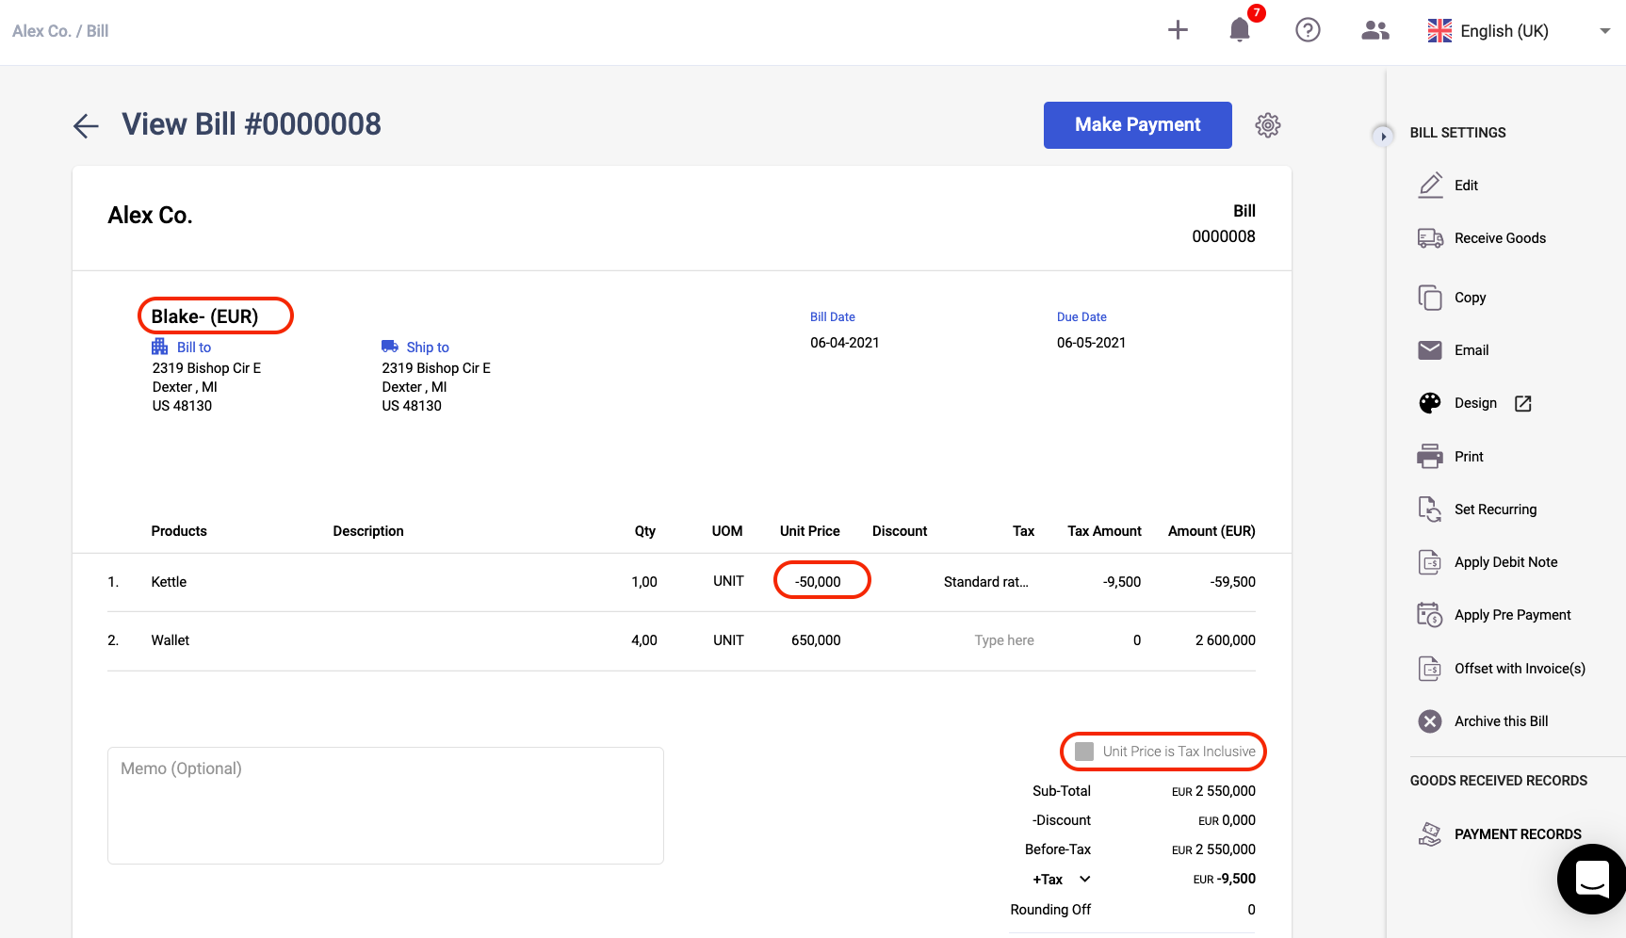The height and width of the screenshot is (938, 1626).
Task: Click the Edit pencil icon
Action: tap(1430, 186)
